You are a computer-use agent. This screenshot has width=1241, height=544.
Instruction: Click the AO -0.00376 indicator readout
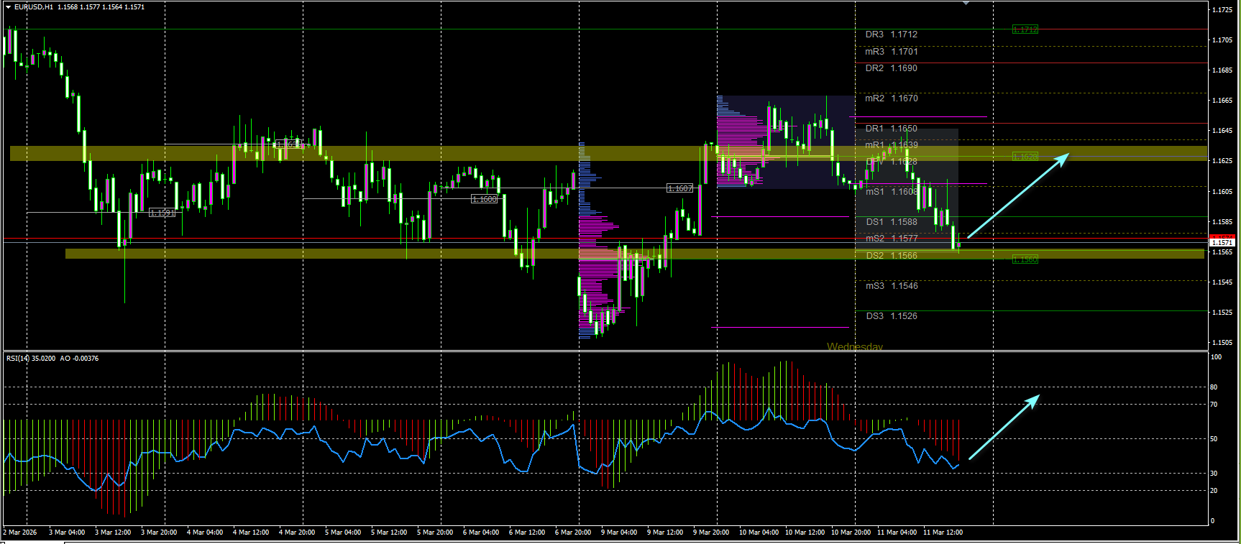pyautogui.click(x=79, y=359)
